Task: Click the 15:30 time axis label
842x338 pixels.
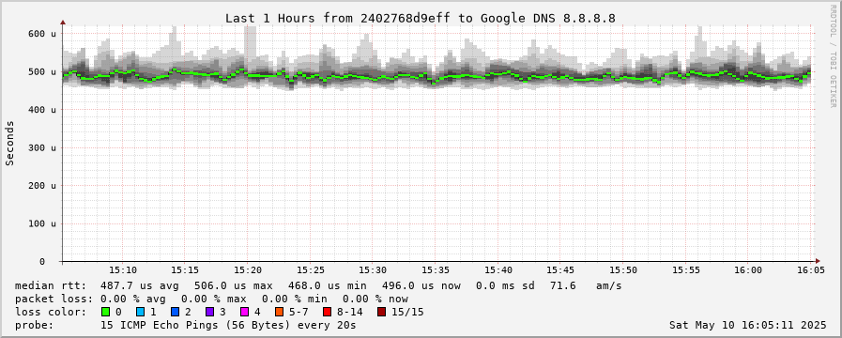Action: [x=373, y=270]
